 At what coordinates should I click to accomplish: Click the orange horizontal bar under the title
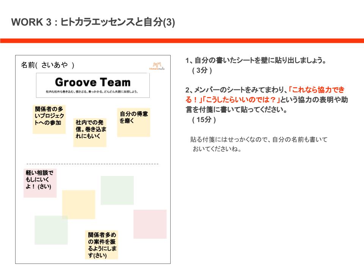182,41
